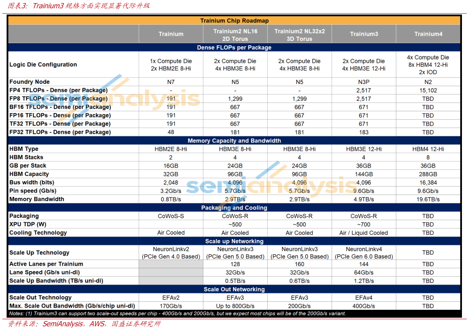This screenshot has height=330, width=469.
Task: Click the "Scale up Networking" section header
Action: 234,241
